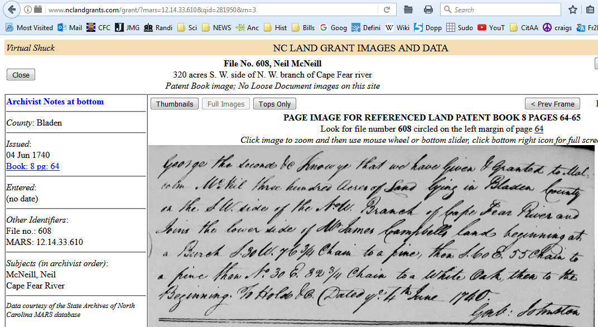Reload the page with the refresh icon
Viewport: 598px width, 327px height.
(387, 9)
